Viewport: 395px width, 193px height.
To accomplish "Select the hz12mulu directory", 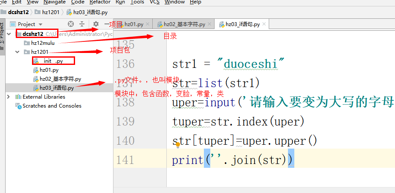I will pos(43,43).
